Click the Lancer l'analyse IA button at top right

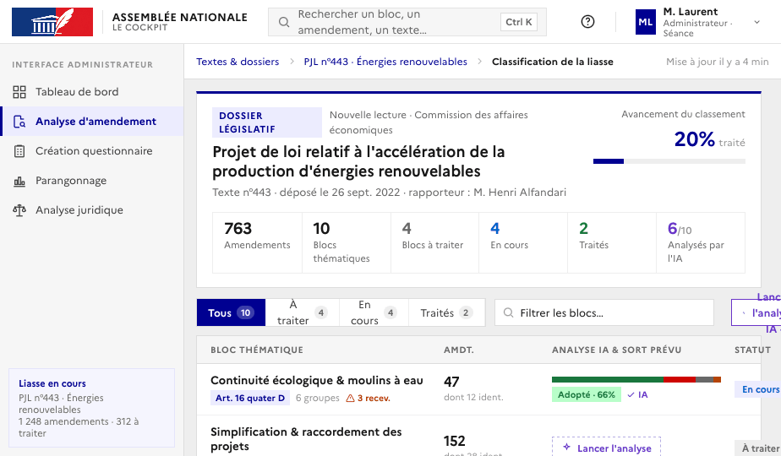pos(756,312)
